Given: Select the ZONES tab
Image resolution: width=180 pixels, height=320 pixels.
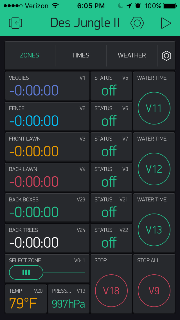Looking at the screenshot, I should (x=30, y=55).
